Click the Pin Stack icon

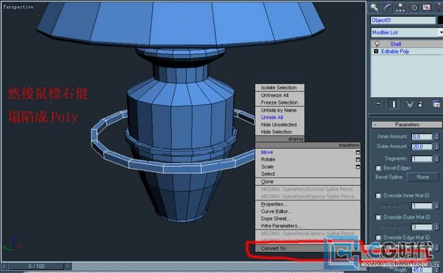378,104
